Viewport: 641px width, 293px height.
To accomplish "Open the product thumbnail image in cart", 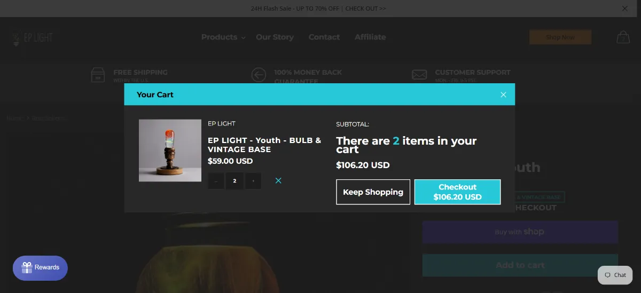I will (x=170, y=151).
